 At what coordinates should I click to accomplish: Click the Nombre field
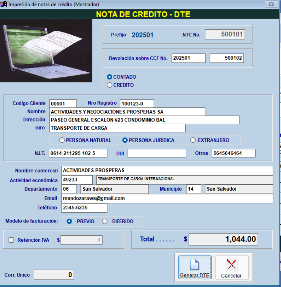127,112
